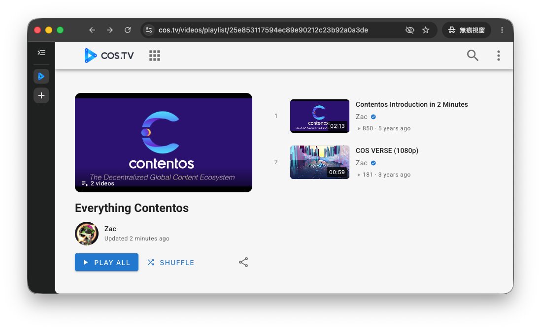Share this playlist
The width and height of the screenshot is (541, 330).
point(243,262)
